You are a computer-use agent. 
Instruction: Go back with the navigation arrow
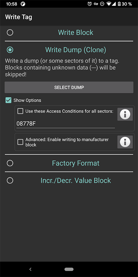pyautogui.click(x=30, y=269)
